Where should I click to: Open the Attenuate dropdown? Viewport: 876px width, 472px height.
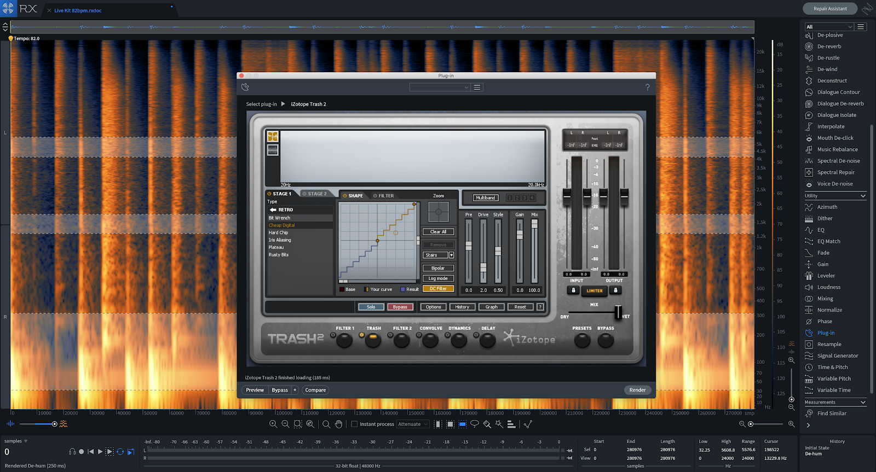coord(413,424)
